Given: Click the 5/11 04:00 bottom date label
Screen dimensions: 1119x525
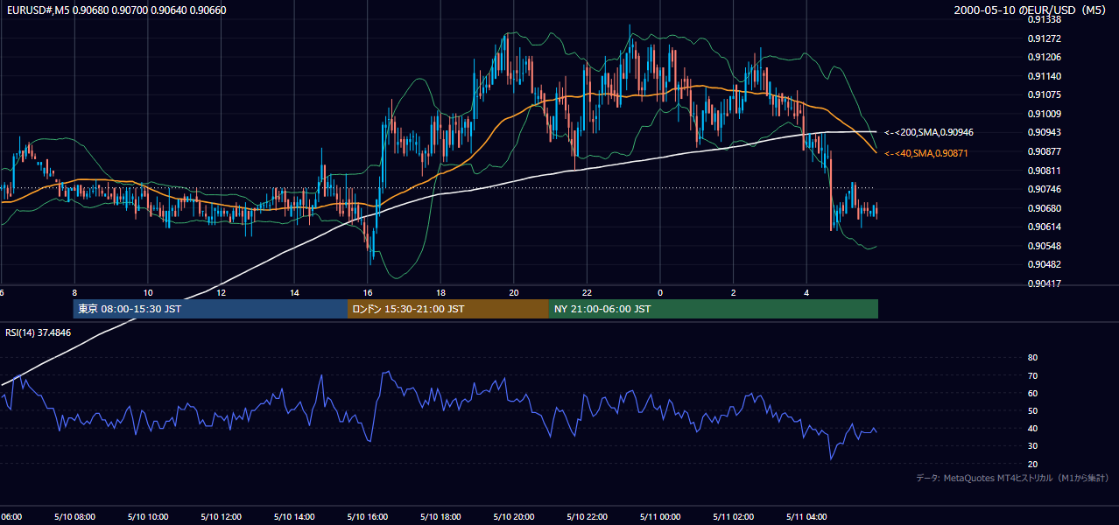Looking at the screenshot, I should [806, 517].
